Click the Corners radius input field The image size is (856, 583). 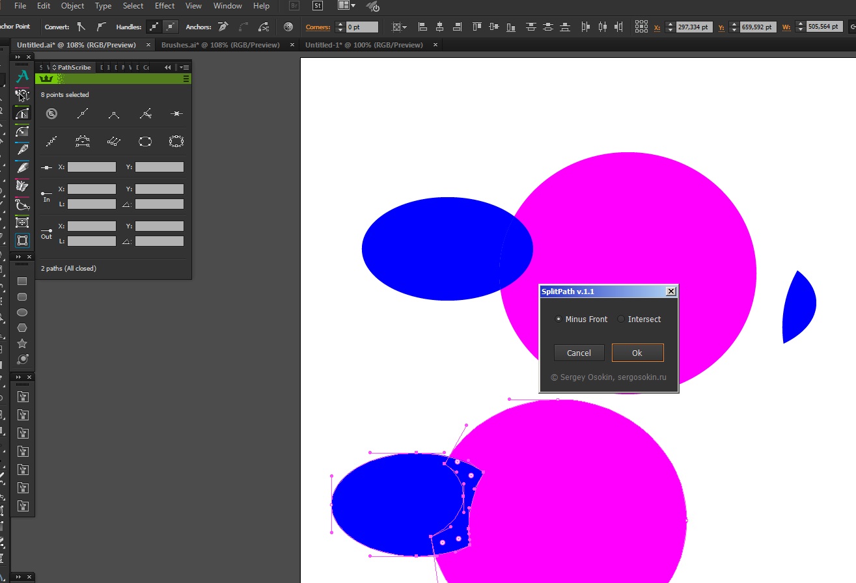coord(362,27)
